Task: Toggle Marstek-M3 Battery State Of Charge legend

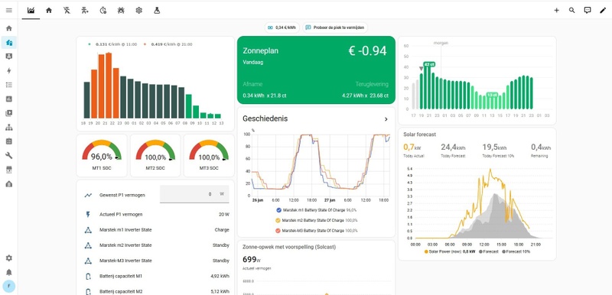Action: pyautogui.click(x=316, y=231)
